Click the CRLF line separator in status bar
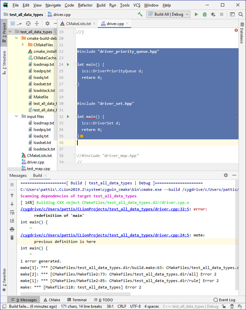The width and height of the screenshot is (246, 310). [x=122, y=306]
